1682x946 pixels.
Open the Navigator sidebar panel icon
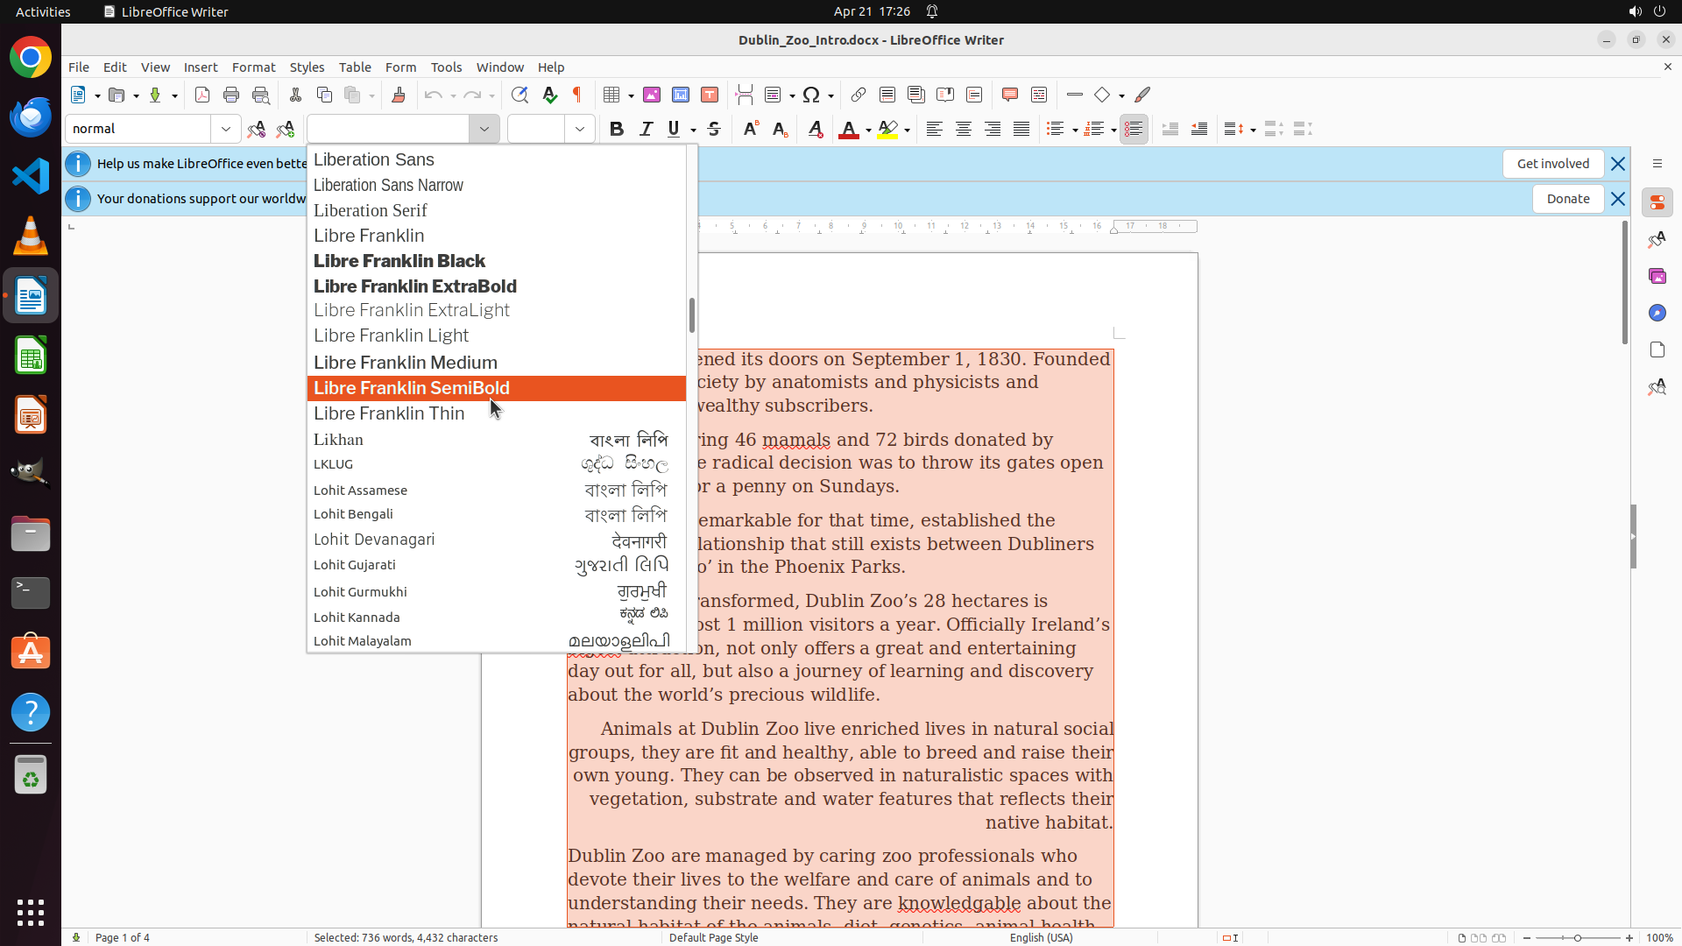click(x=1657, y=313)
